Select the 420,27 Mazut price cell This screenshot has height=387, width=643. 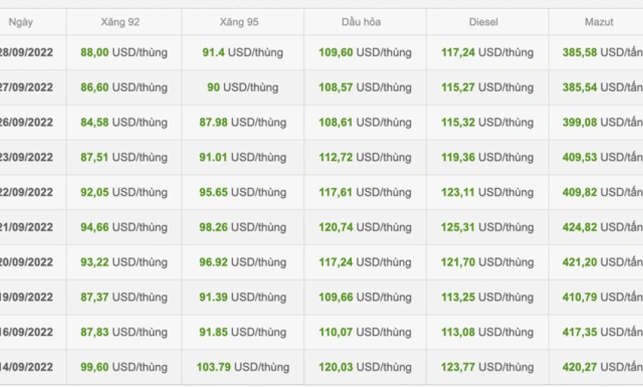coord(602,367)
